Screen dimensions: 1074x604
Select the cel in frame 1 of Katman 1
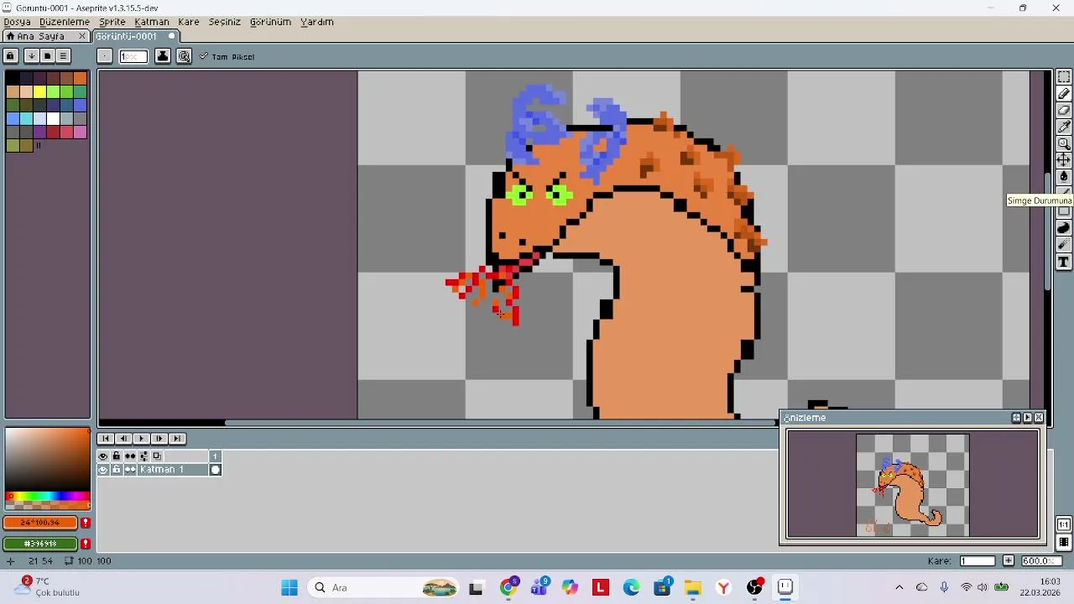[216, 470]
